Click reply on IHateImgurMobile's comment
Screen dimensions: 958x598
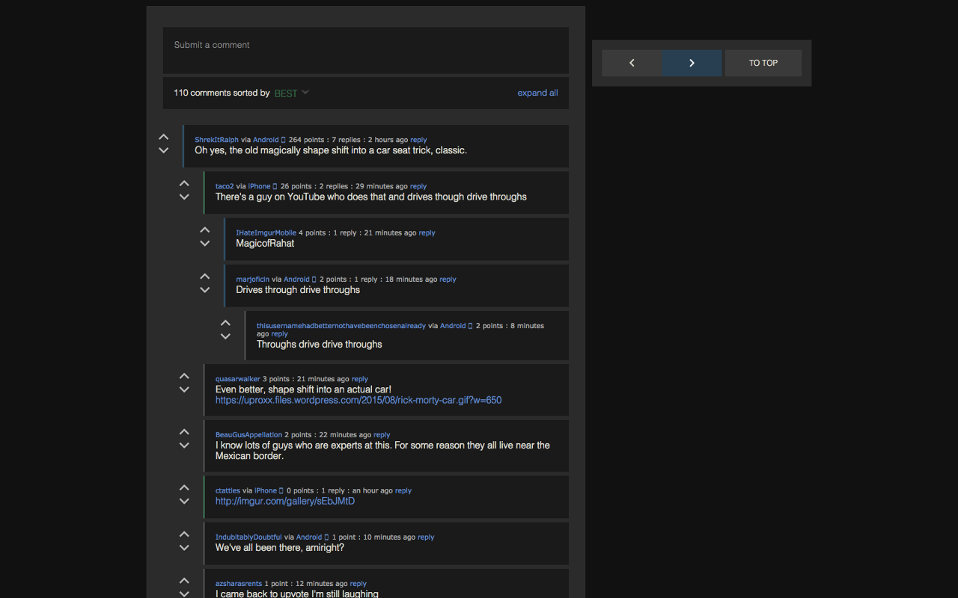(x=427, y=232)
